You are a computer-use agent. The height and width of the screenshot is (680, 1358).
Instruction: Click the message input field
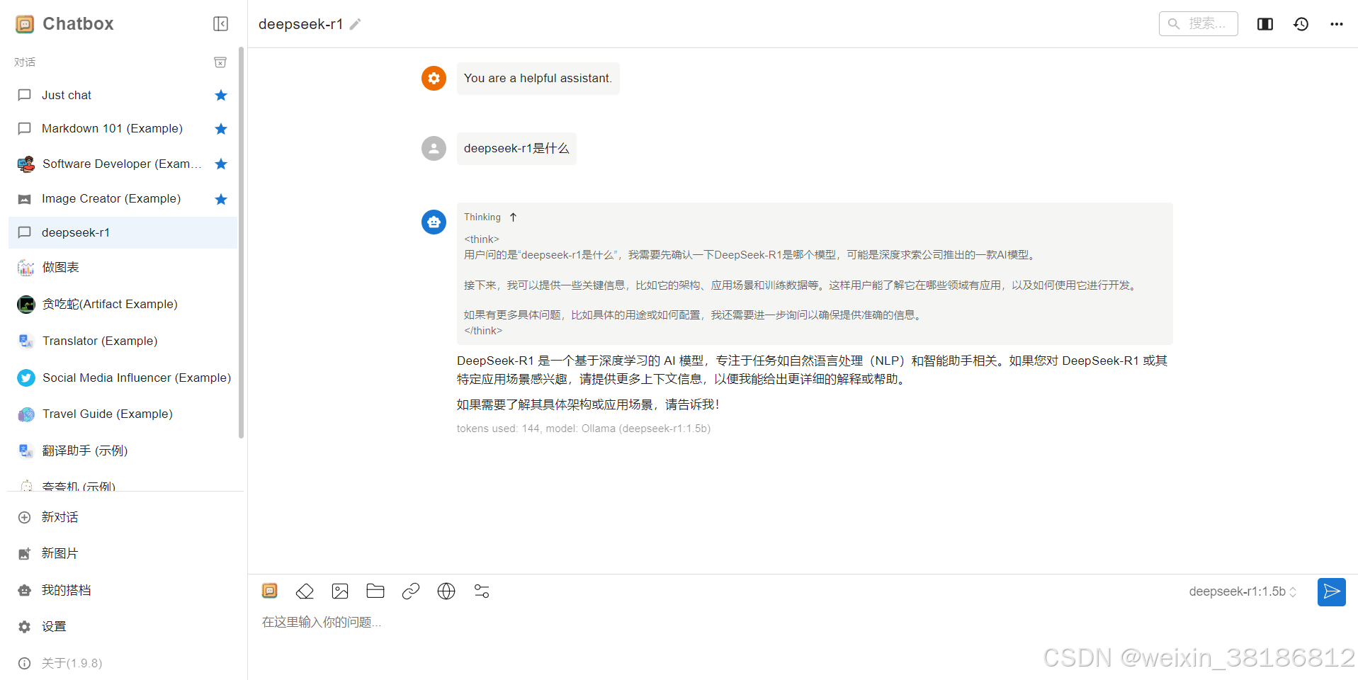(803, 623)
